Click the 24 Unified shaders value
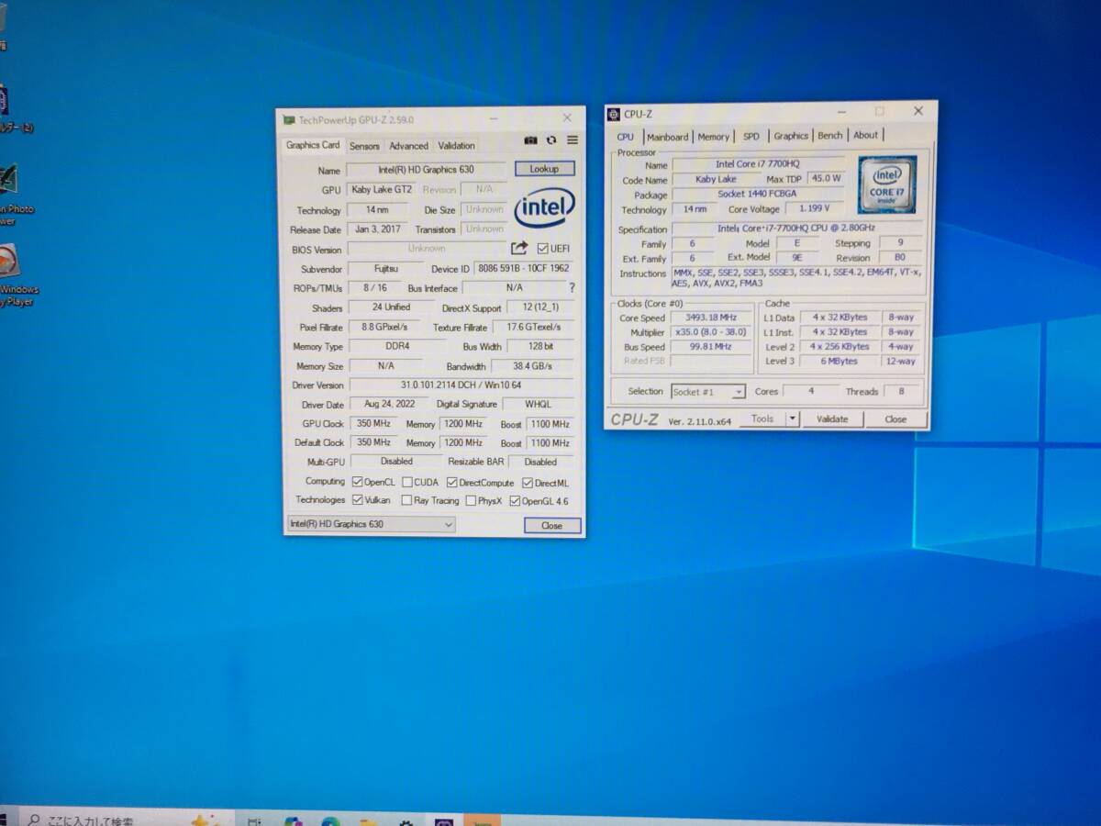The height and width of the screenshot is (826, 1101). click(391, 307)
